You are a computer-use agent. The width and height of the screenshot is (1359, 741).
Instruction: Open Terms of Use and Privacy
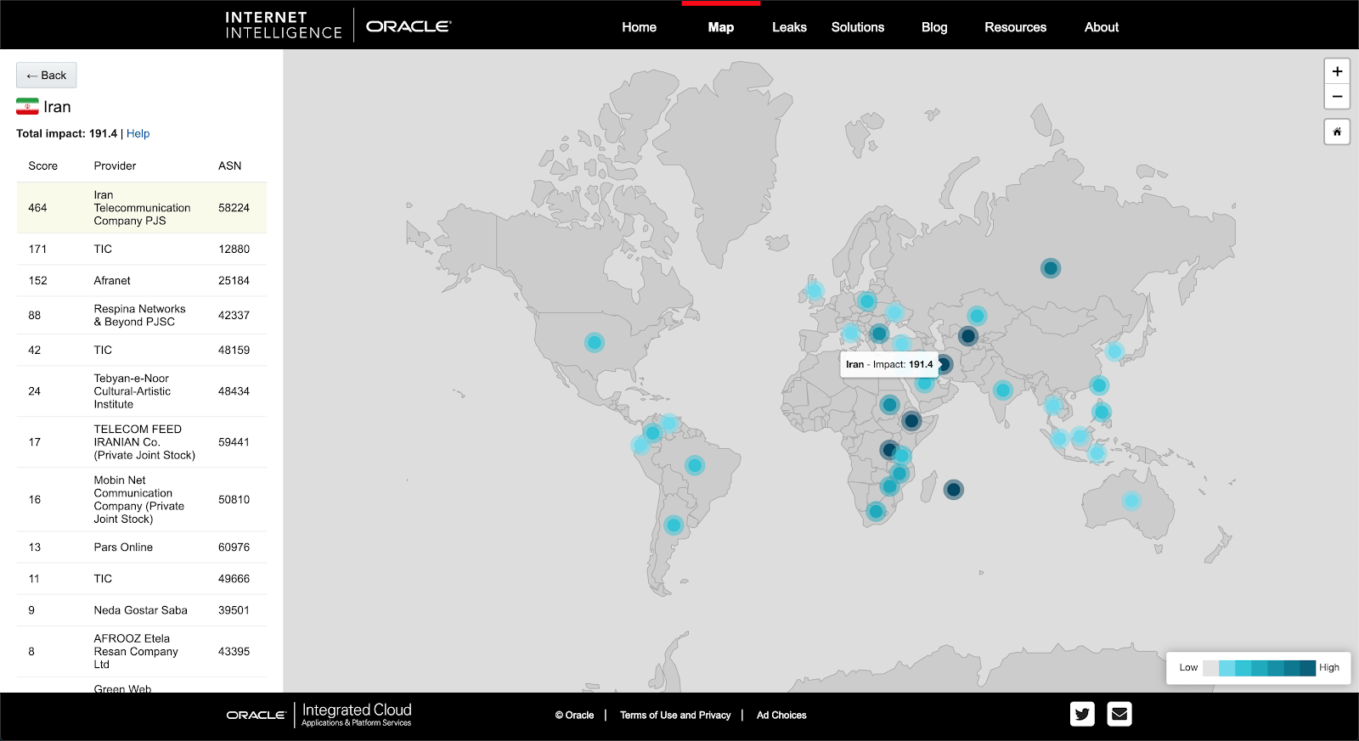675,716
